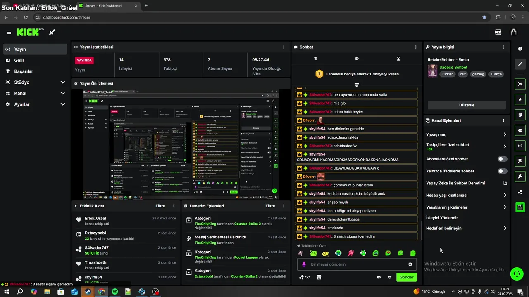Toggle the chat bubble widget icon in rail
This screenshot has height=297, width=529.
click(x=520, y=130)
